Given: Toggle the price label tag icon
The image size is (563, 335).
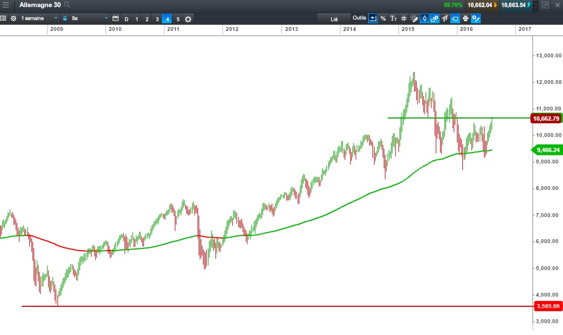Looking at the screenshot, I should coord(455,18).
